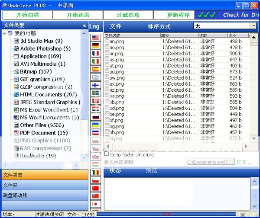260x218 pixels.
Task: Check the ao.png file checkbox
Action: (x=107, y=46)
